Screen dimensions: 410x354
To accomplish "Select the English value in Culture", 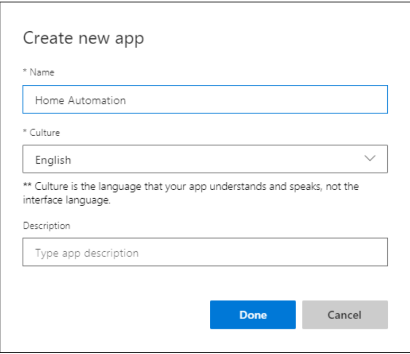I will coord(53,160).
